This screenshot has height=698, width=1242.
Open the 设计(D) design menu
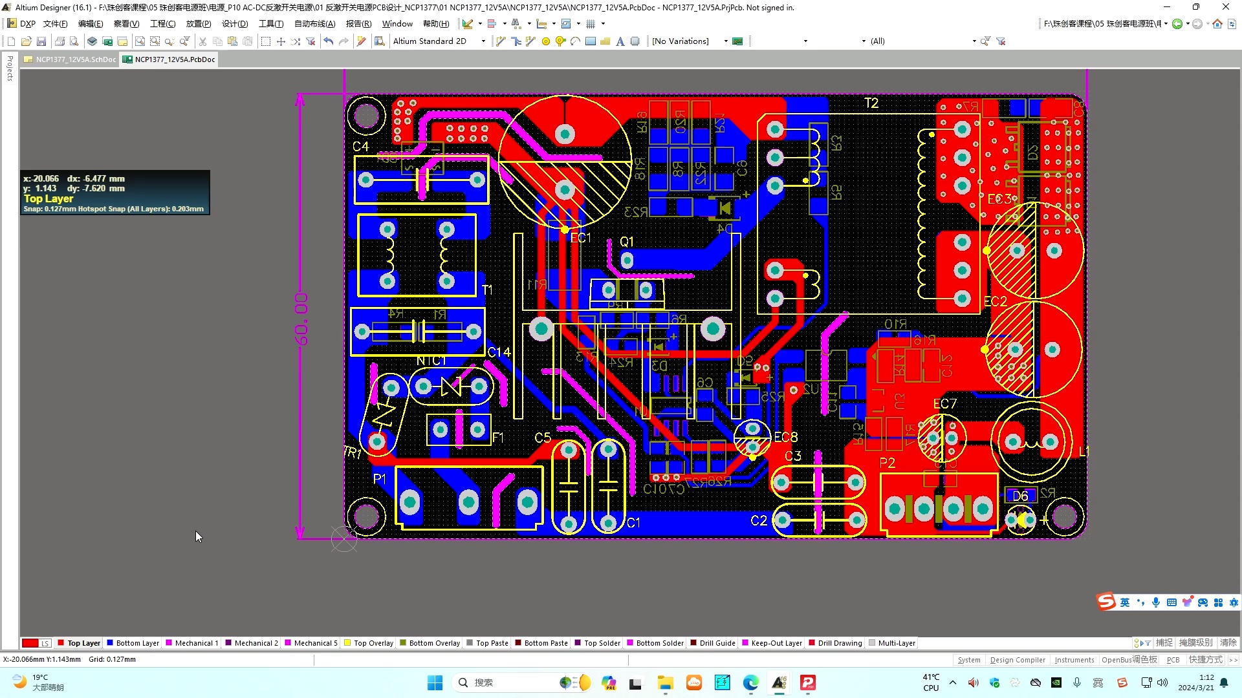pyautogui.click(x=234, y=24)
